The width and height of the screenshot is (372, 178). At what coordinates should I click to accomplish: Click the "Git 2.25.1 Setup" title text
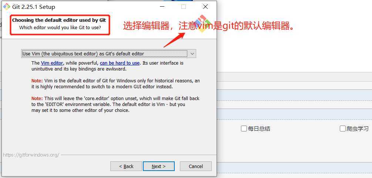34,7
